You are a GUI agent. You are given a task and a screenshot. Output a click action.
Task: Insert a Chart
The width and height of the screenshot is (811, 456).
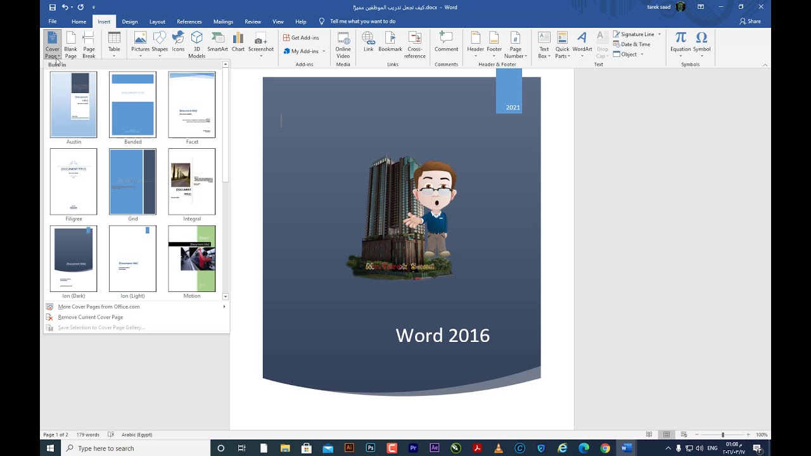point(238,42)
